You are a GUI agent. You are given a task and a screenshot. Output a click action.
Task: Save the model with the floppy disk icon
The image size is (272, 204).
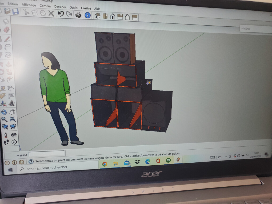click(x=16, y=12)
